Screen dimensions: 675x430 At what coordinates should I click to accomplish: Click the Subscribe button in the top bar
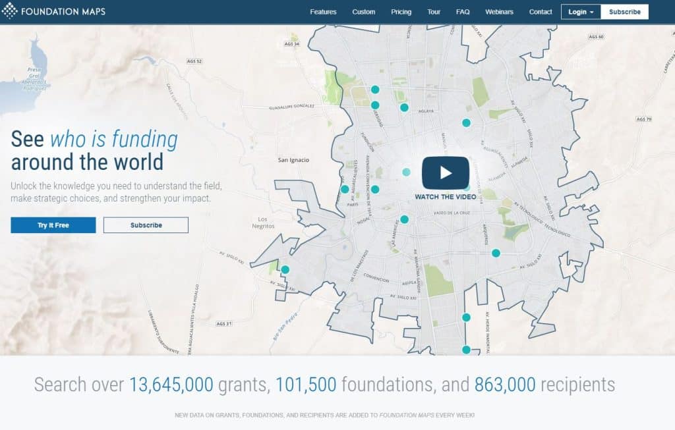(624, 11)
